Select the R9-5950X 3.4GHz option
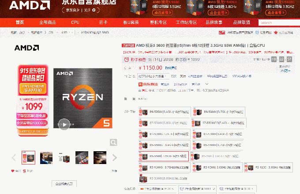 click(x=165, y=112)
